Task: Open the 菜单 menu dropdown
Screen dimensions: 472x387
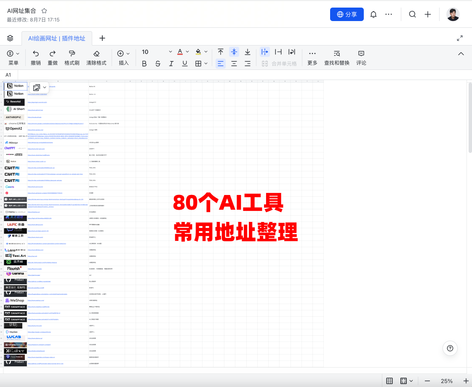Action: tap(13, 57)
